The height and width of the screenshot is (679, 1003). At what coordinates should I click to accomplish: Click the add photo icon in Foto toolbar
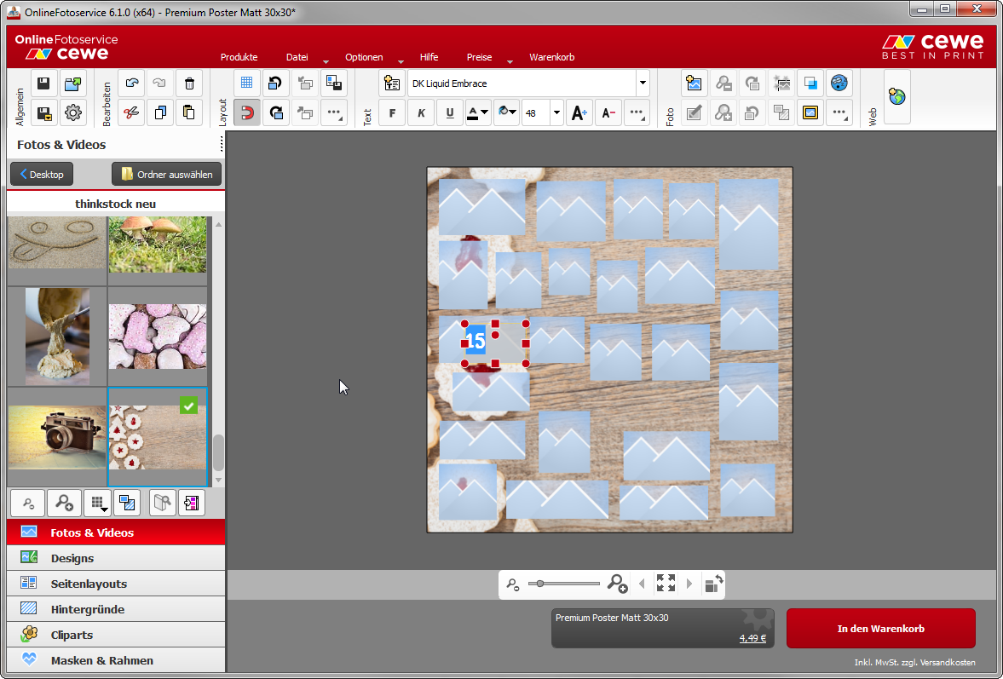(695, 83)
